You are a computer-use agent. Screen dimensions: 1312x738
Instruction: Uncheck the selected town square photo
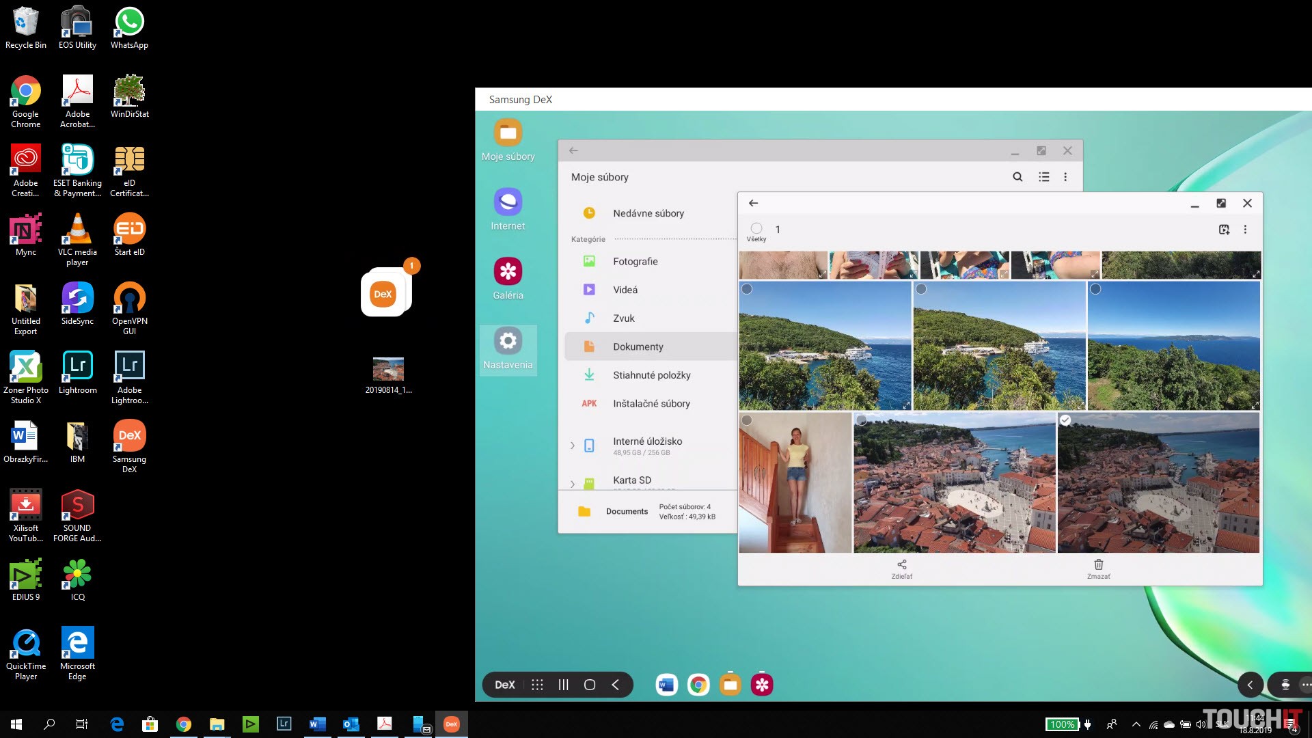click(x=1065, y=420)
